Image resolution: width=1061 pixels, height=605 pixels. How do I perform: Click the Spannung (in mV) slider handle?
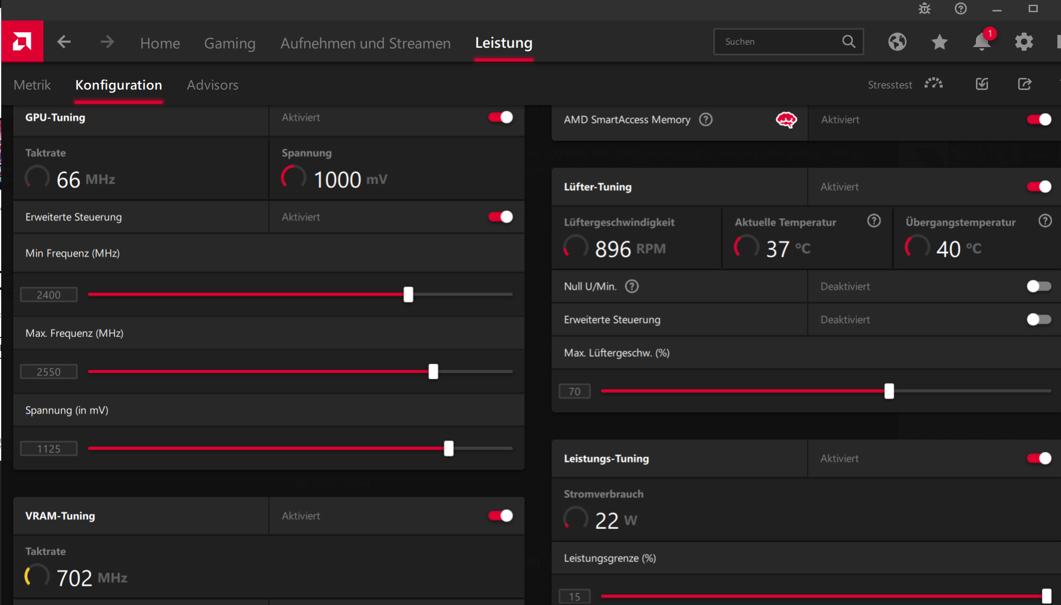(449, 449)
